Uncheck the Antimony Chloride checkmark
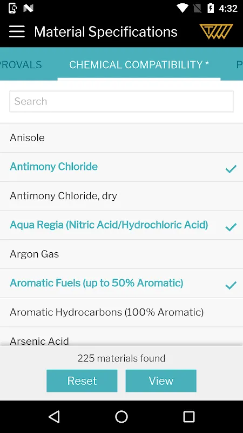This screenshot has width=243, height=433. click(231, 168)
